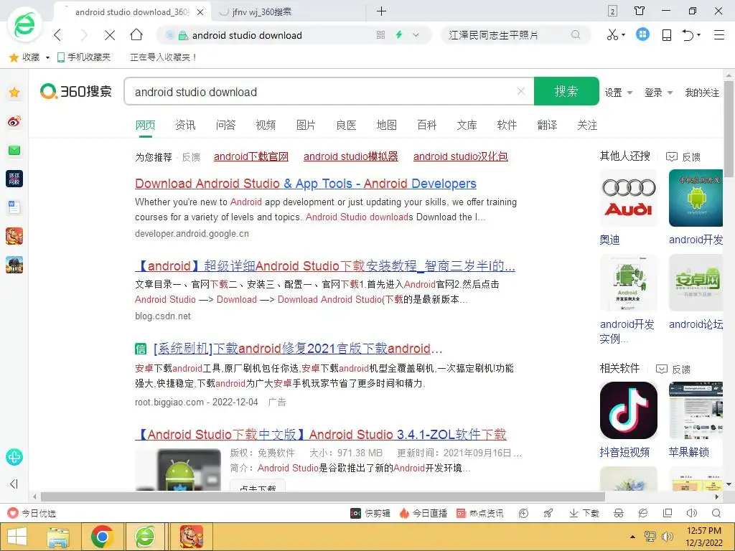735x551 pixels.
Task: Open Windows Start menu
Action: click(17, 537)
